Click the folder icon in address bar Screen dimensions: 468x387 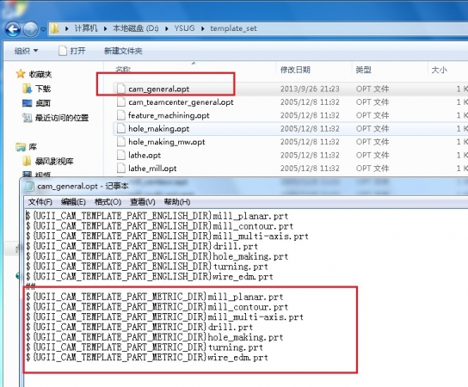point(54,28)
